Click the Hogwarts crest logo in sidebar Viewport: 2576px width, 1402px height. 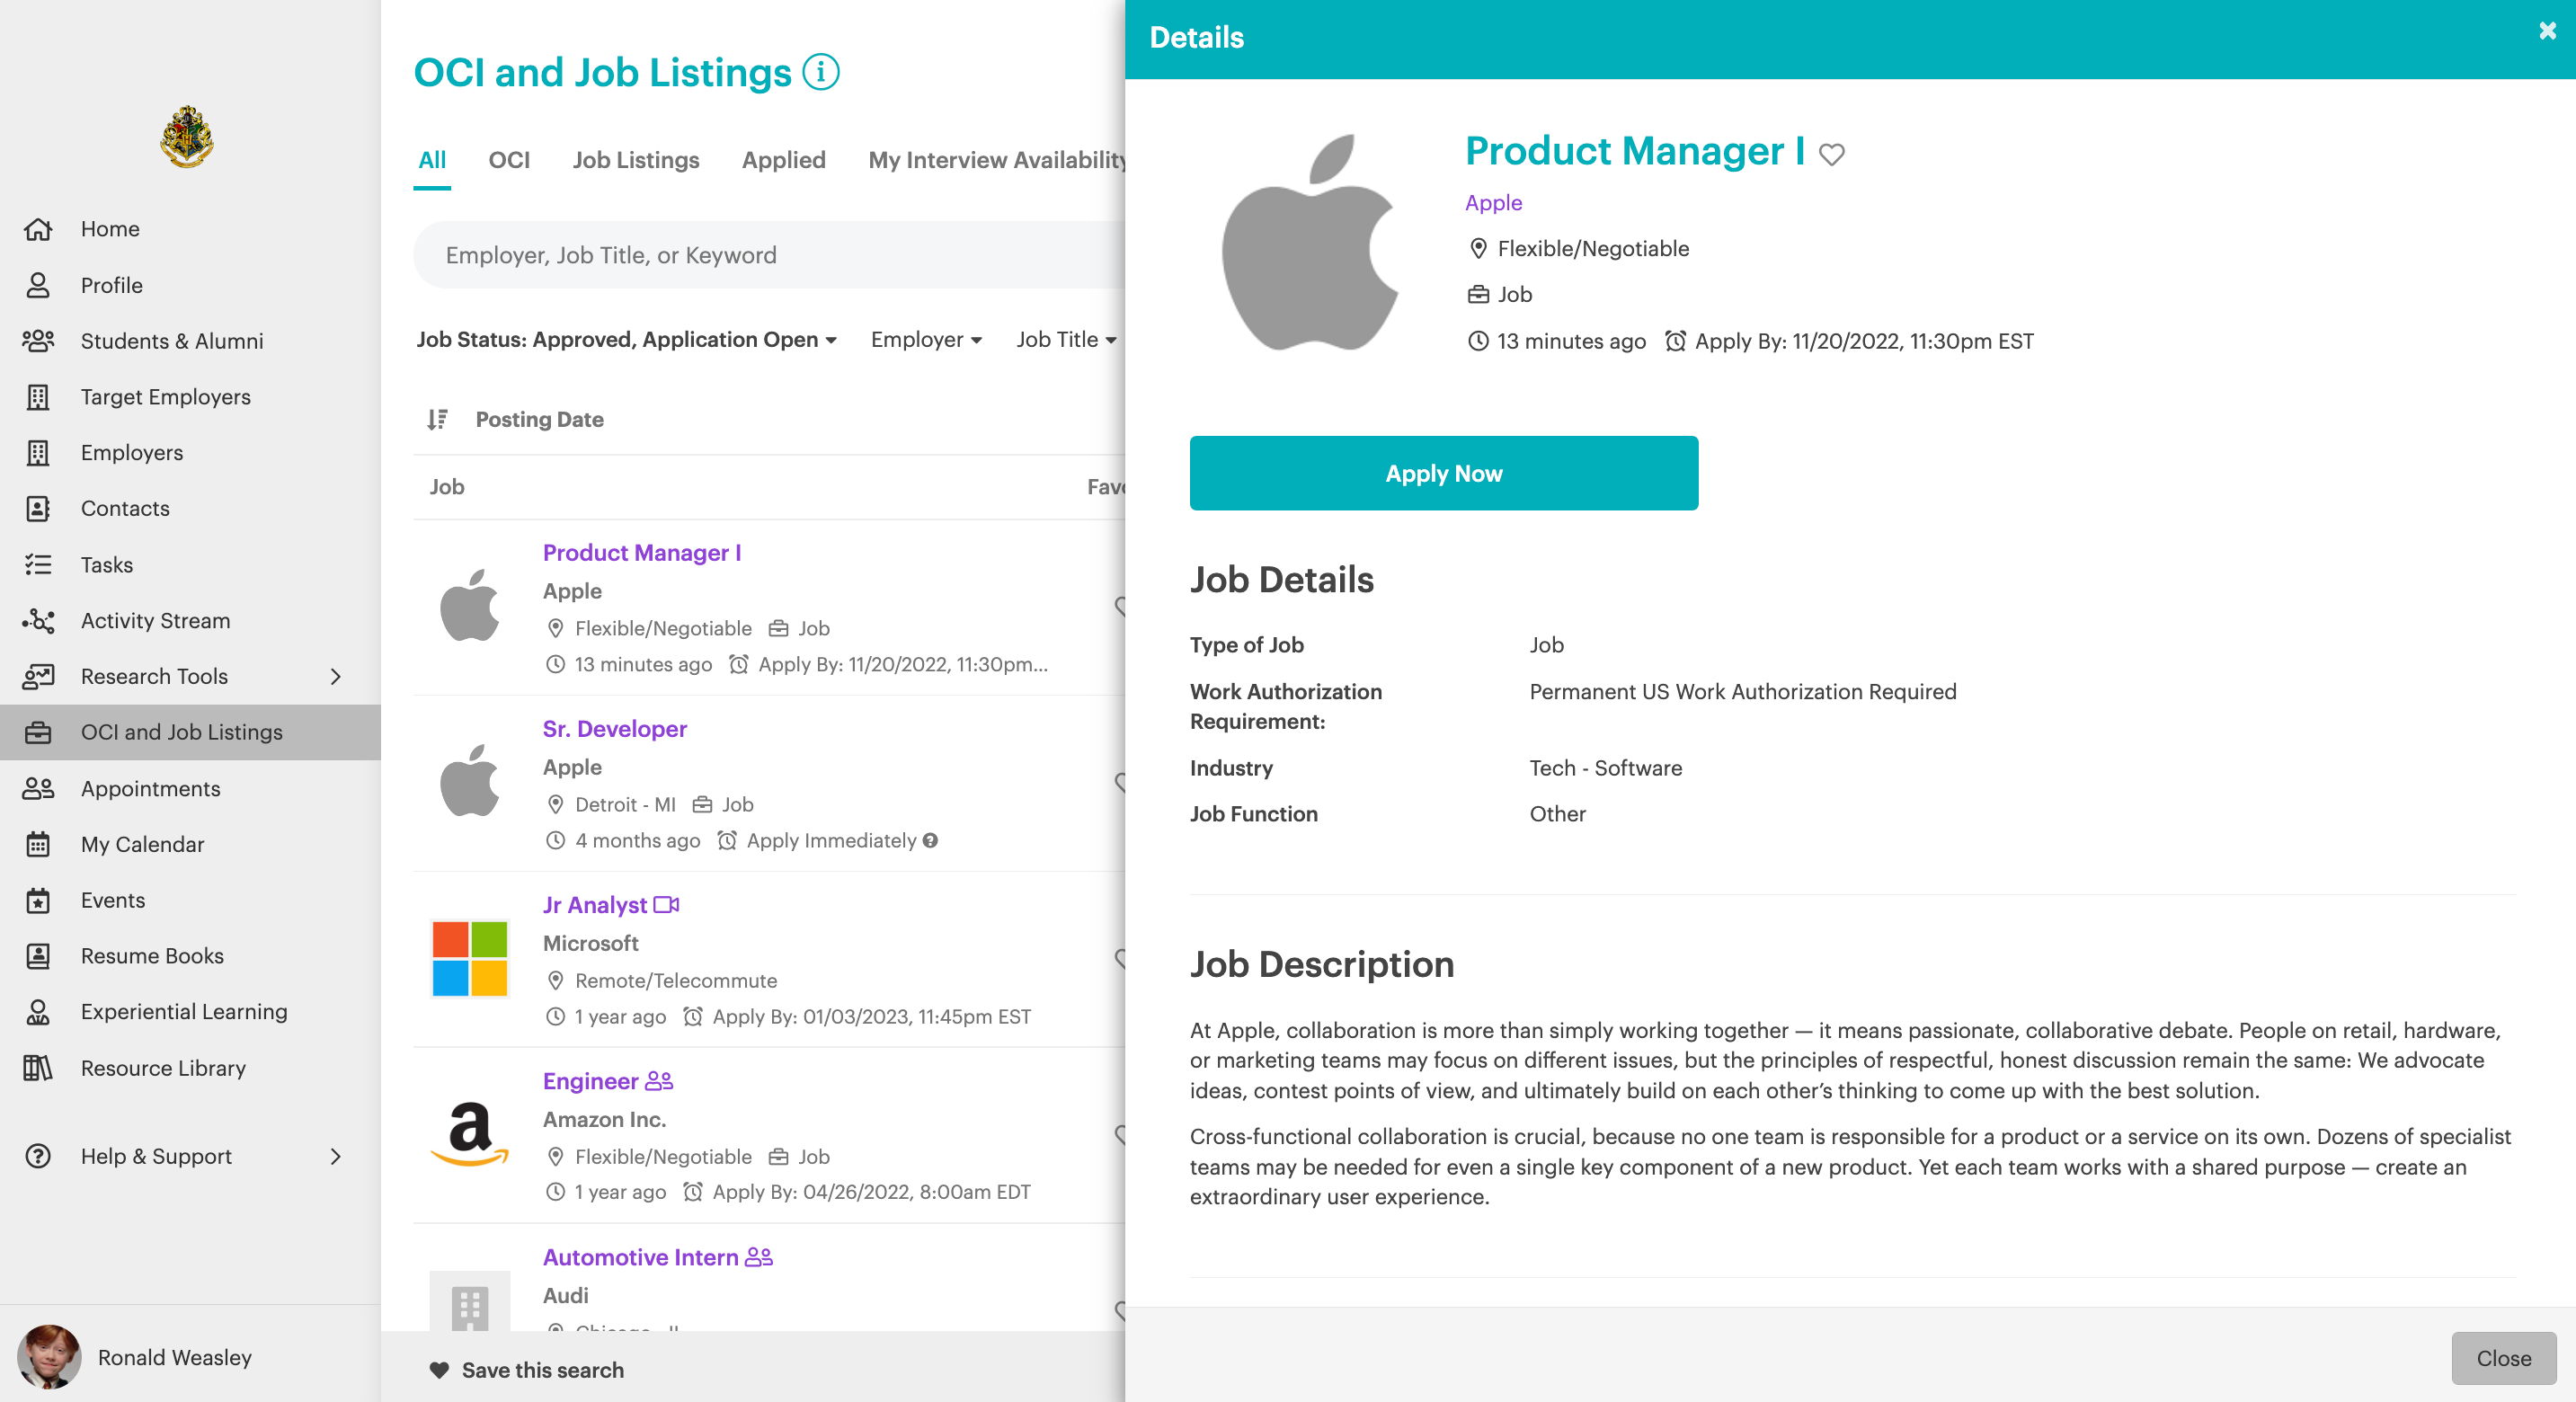187,137
